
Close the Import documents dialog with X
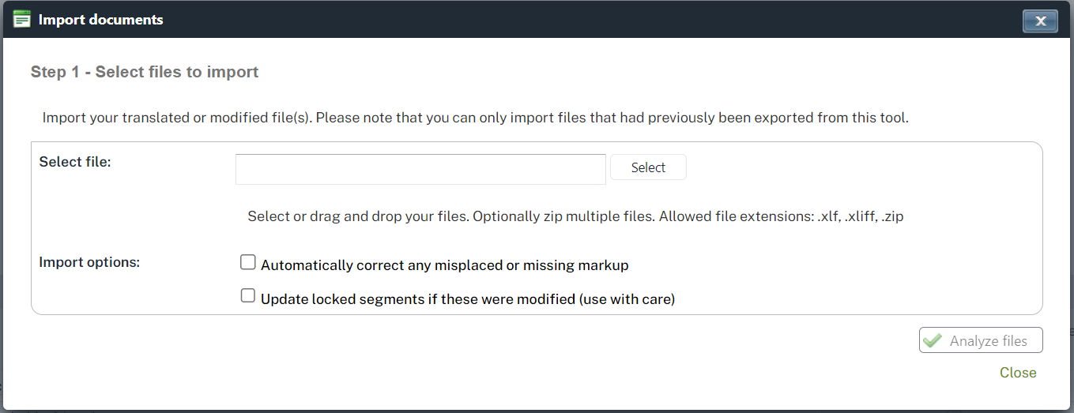point(1040,21)
